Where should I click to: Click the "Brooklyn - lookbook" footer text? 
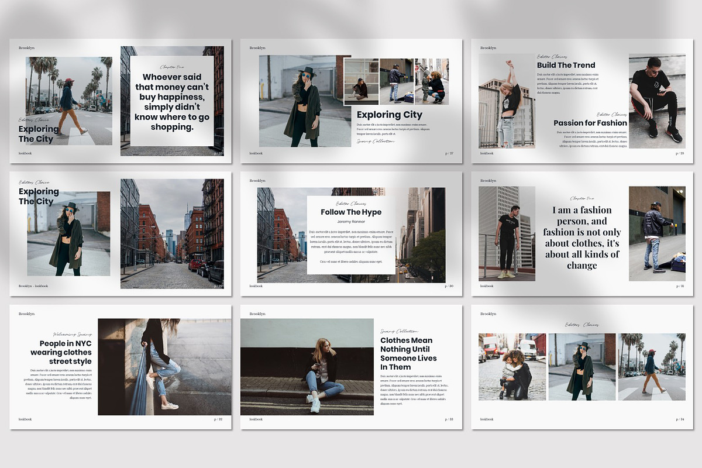[33, 286]
